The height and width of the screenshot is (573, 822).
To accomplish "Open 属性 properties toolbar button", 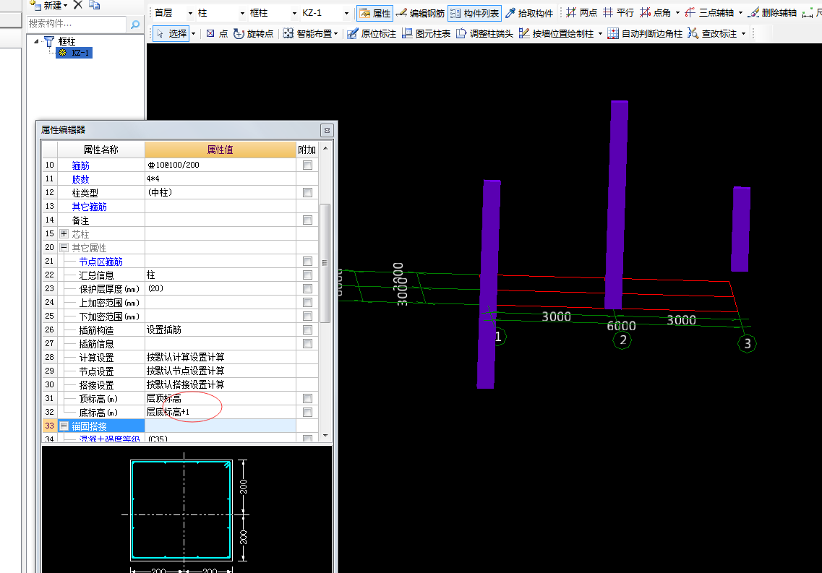I will coord(374,13).
